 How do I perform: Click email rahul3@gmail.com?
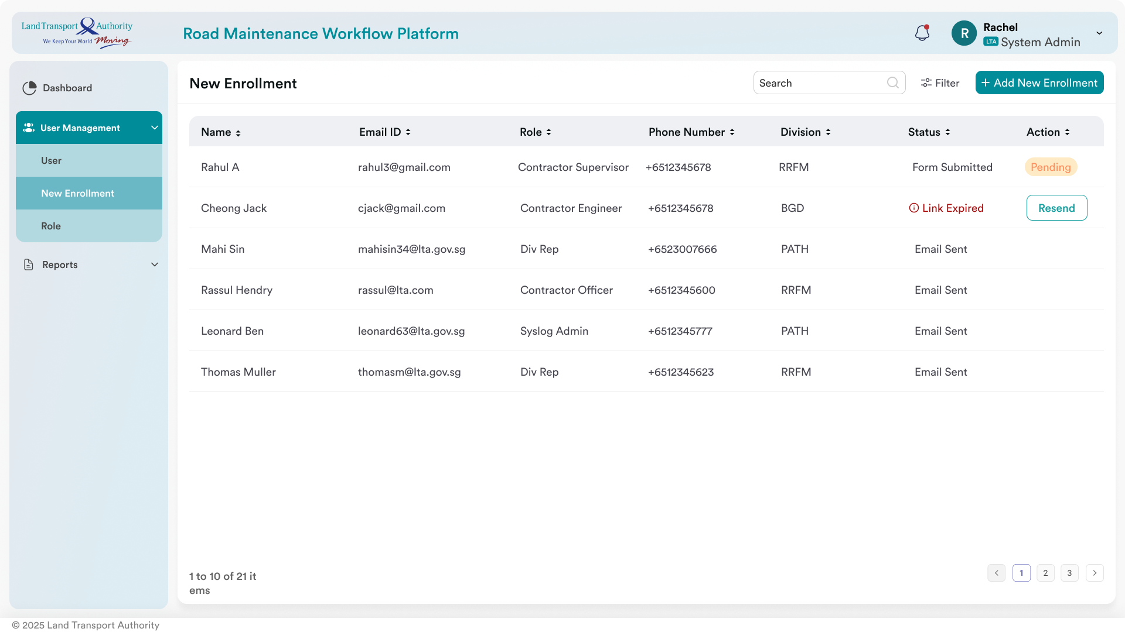(x=404, y=167)
